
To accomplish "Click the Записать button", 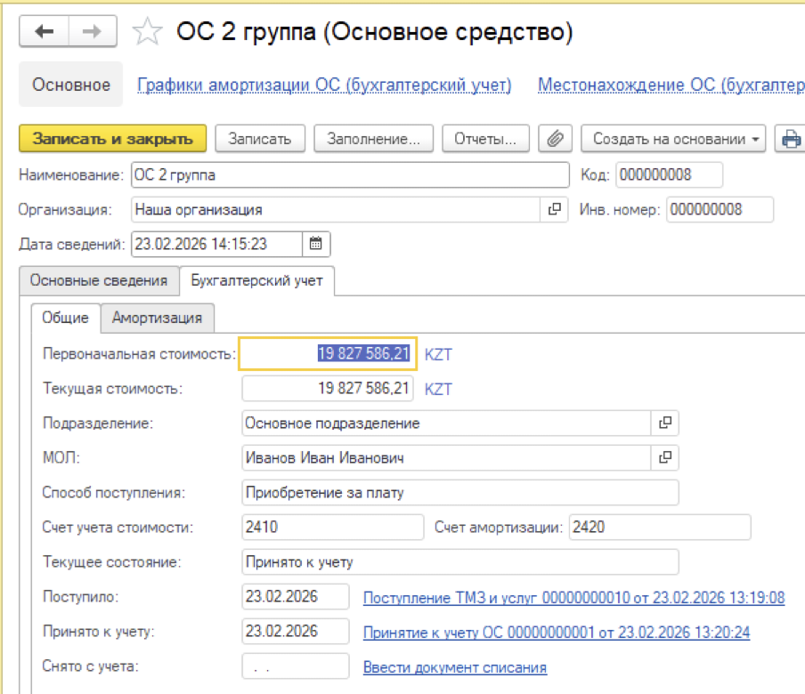I will tap(259, 139).
